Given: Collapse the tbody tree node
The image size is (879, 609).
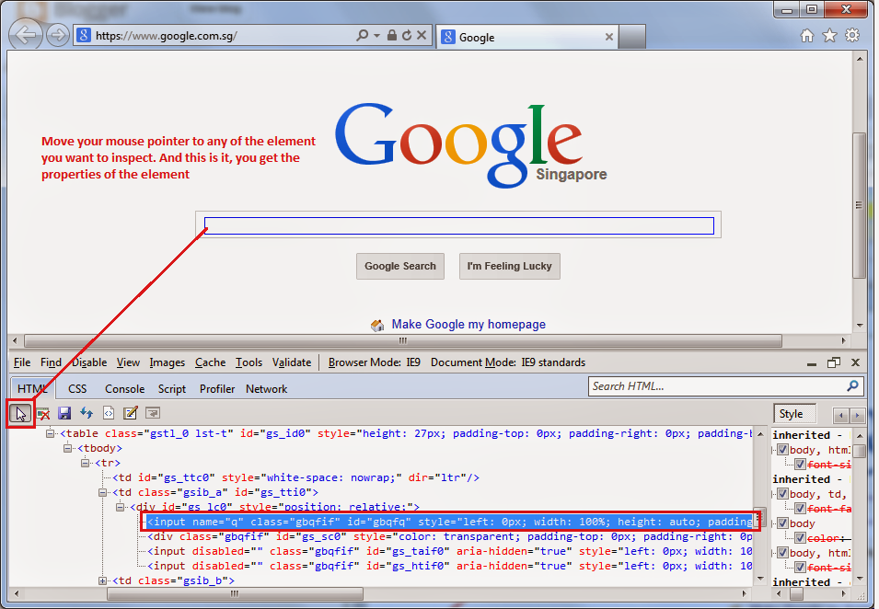Looking at the screenshot, I should pyautogui.click(x=68, y=448).
